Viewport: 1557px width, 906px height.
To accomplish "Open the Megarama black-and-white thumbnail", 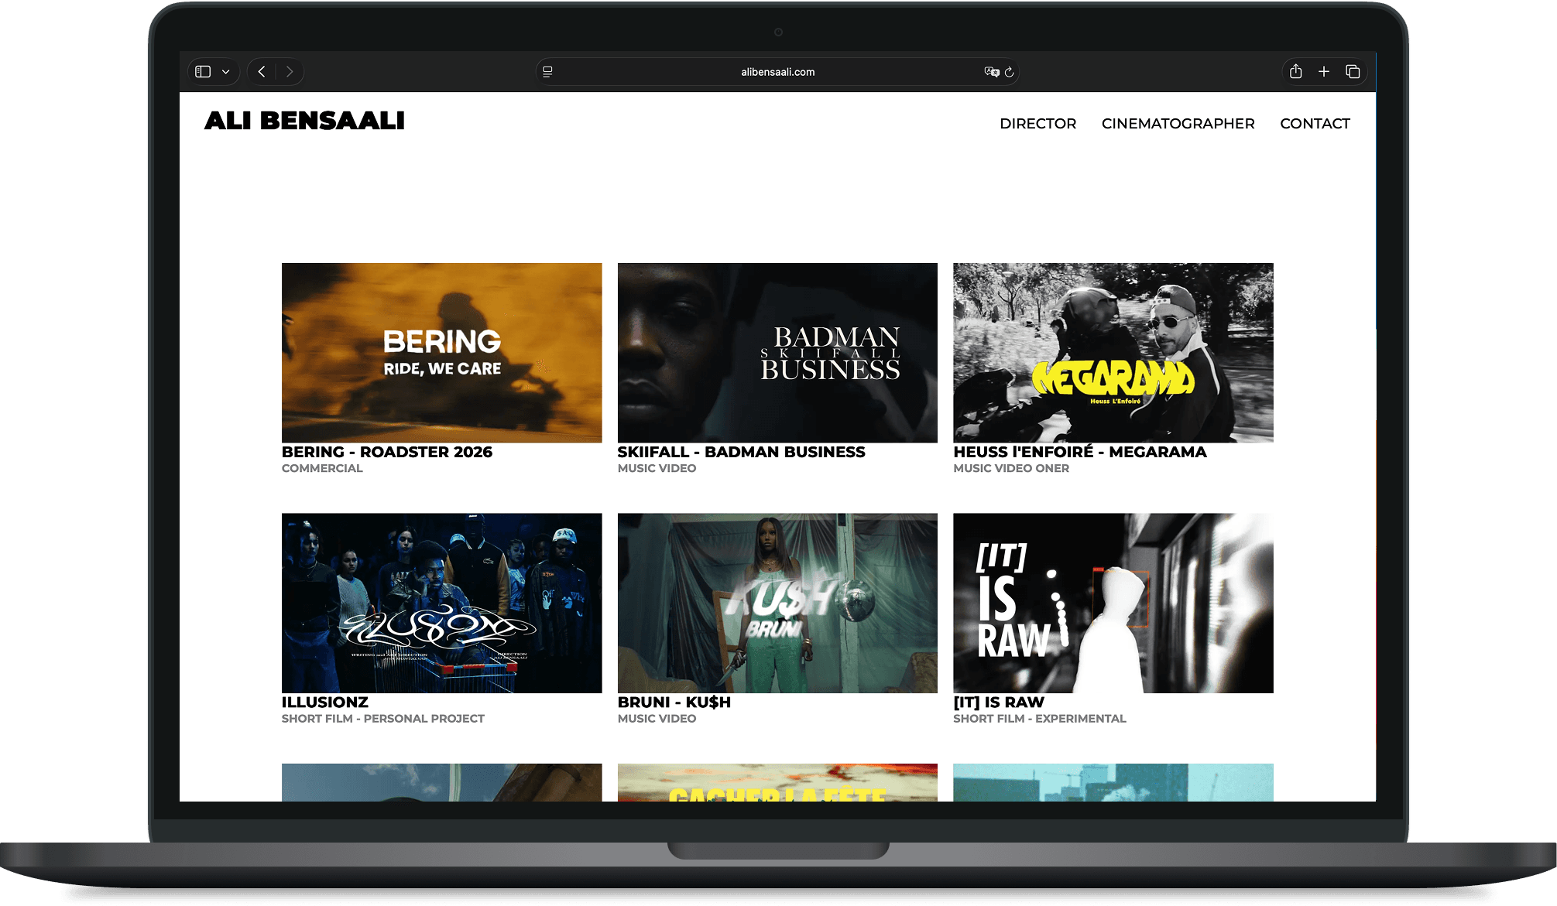I will (1113, 353).
